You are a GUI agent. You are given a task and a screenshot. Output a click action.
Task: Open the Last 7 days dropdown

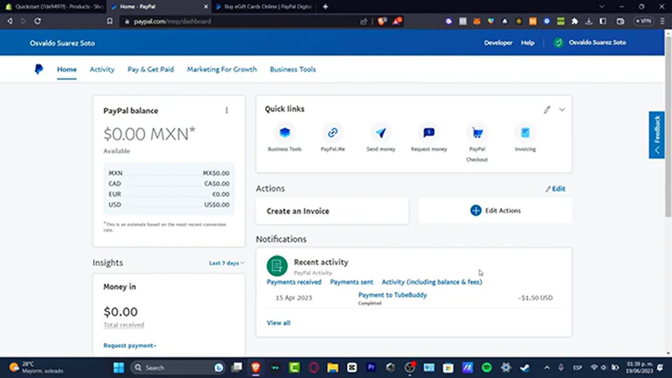[227, 263]
